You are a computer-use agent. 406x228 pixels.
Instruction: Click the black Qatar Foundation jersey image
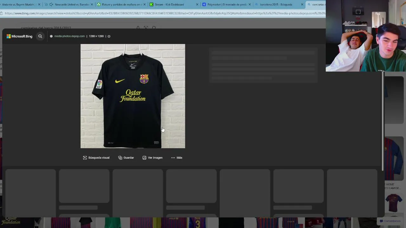[133, 96]
